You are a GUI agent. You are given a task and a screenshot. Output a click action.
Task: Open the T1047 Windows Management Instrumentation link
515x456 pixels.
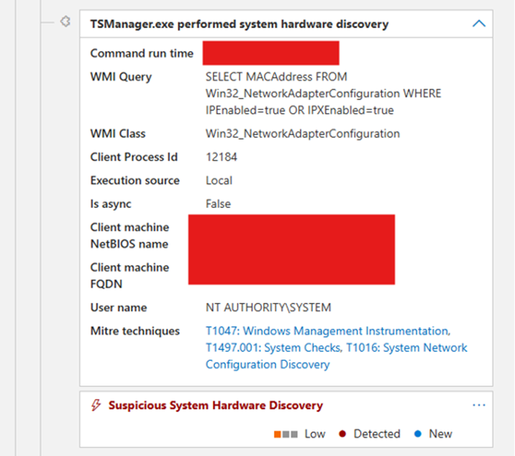coord(327,331)
